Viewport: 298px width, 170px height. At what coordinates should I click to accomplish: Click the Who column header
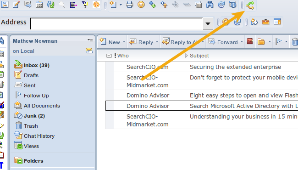pyautogui.click(x=123, y=56)
